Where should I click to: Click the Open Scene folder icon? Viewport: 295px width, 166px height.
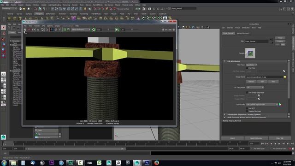pos(24,9)
